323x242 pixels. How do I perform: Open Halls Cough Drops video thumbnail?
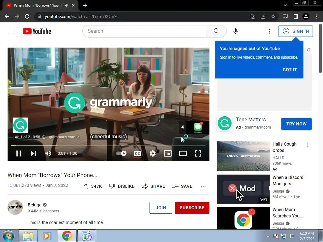pyautogui.click(x=243, y=156)
